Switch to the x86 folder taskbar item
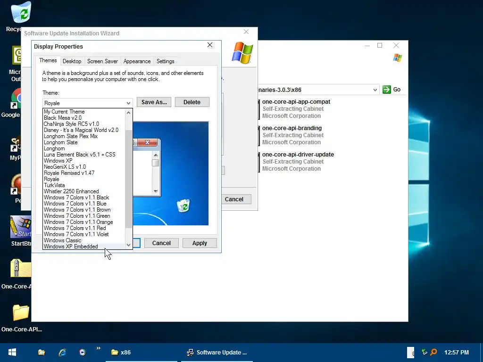483x362 pixels. pyautogui.click(x=142, y=352)
